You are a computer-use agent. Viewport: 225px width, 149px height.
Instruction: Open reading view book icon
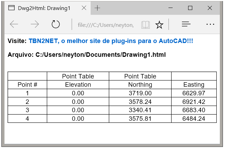145,25
